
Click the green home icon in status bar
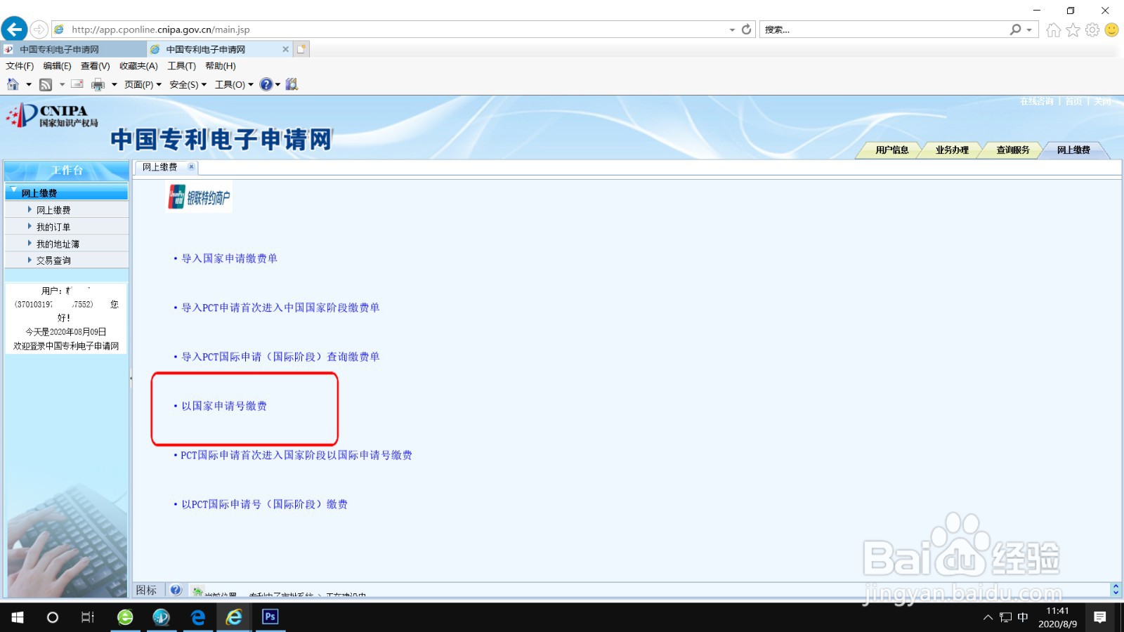197,592
